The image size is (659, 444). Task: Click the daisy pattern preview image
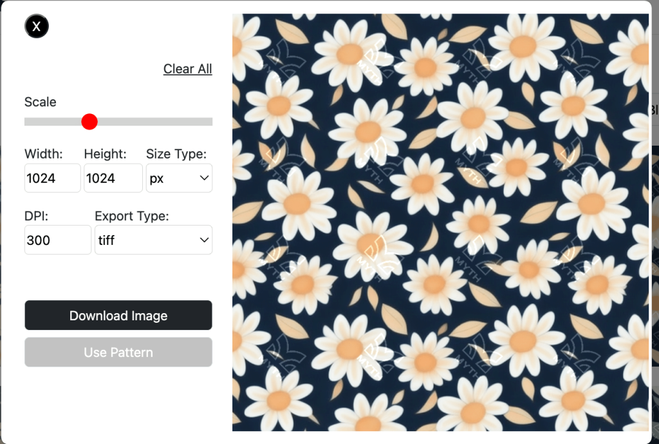(440, 222)
